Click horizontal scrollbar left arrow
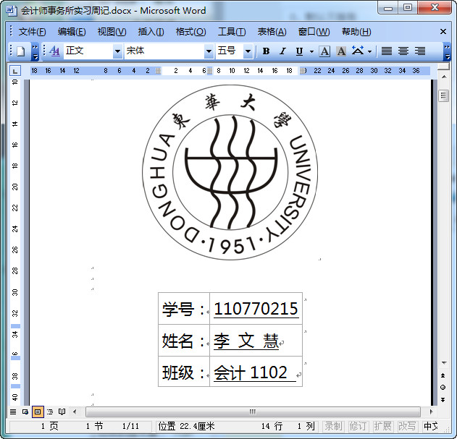Screen dimensions: 457x439 [x=75, y=412]
